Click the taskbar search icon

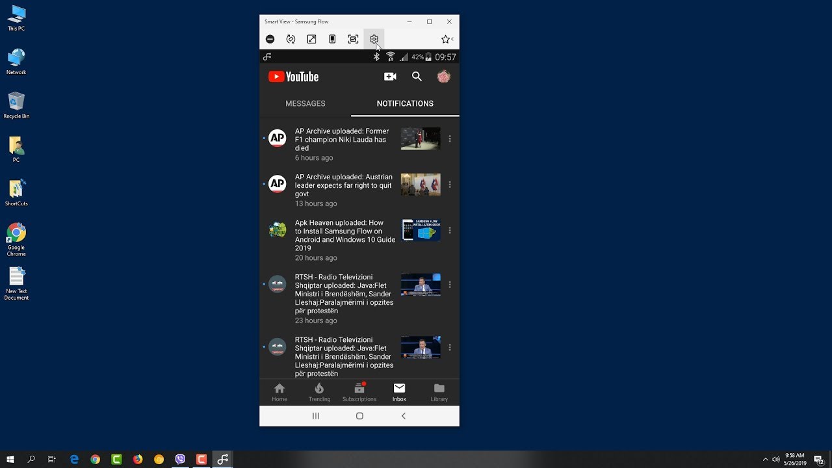(31, 460)
